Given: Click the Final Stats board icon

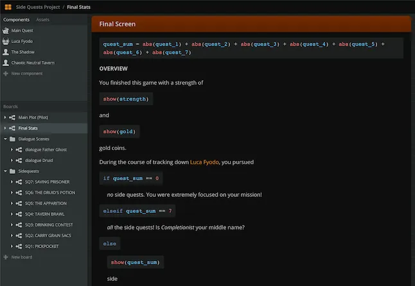Looking at the screenshot, I should click(12, 128).
